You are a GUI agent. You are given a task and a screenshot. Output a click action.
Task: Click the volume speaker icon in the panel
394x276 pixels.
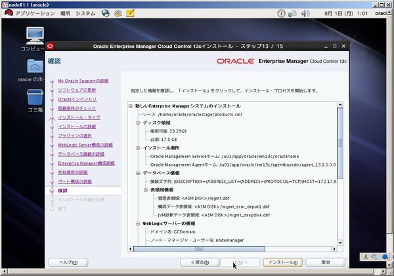coord(305,13)
